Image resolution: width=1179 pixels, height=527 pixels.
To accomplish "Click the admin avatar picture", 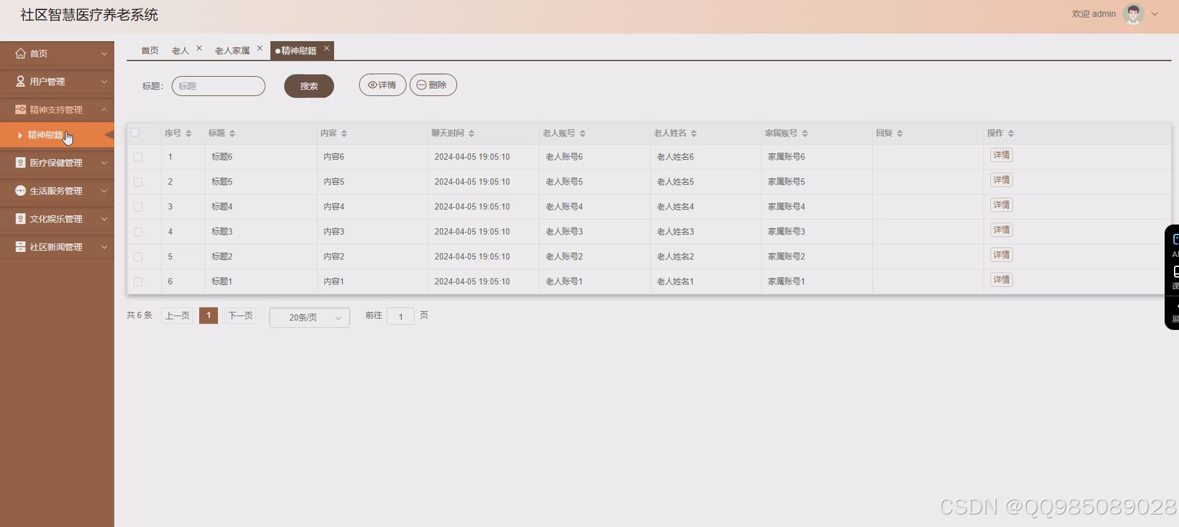I will coord(1133,14).
